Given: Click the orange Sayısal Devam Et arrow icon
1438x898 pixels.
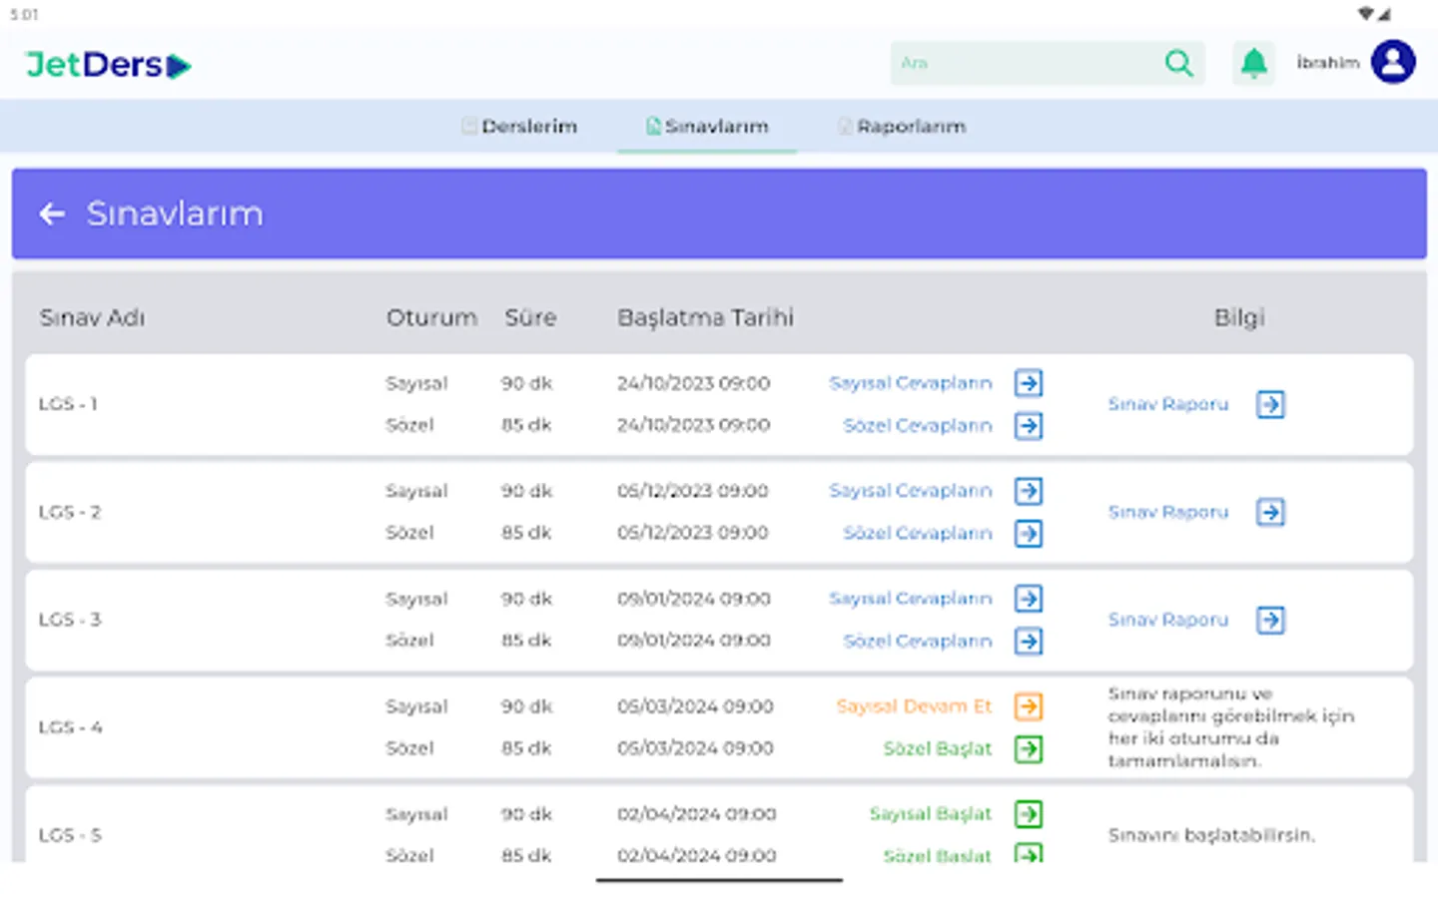Looking at the screenshot, I should tap(1028, 705).
